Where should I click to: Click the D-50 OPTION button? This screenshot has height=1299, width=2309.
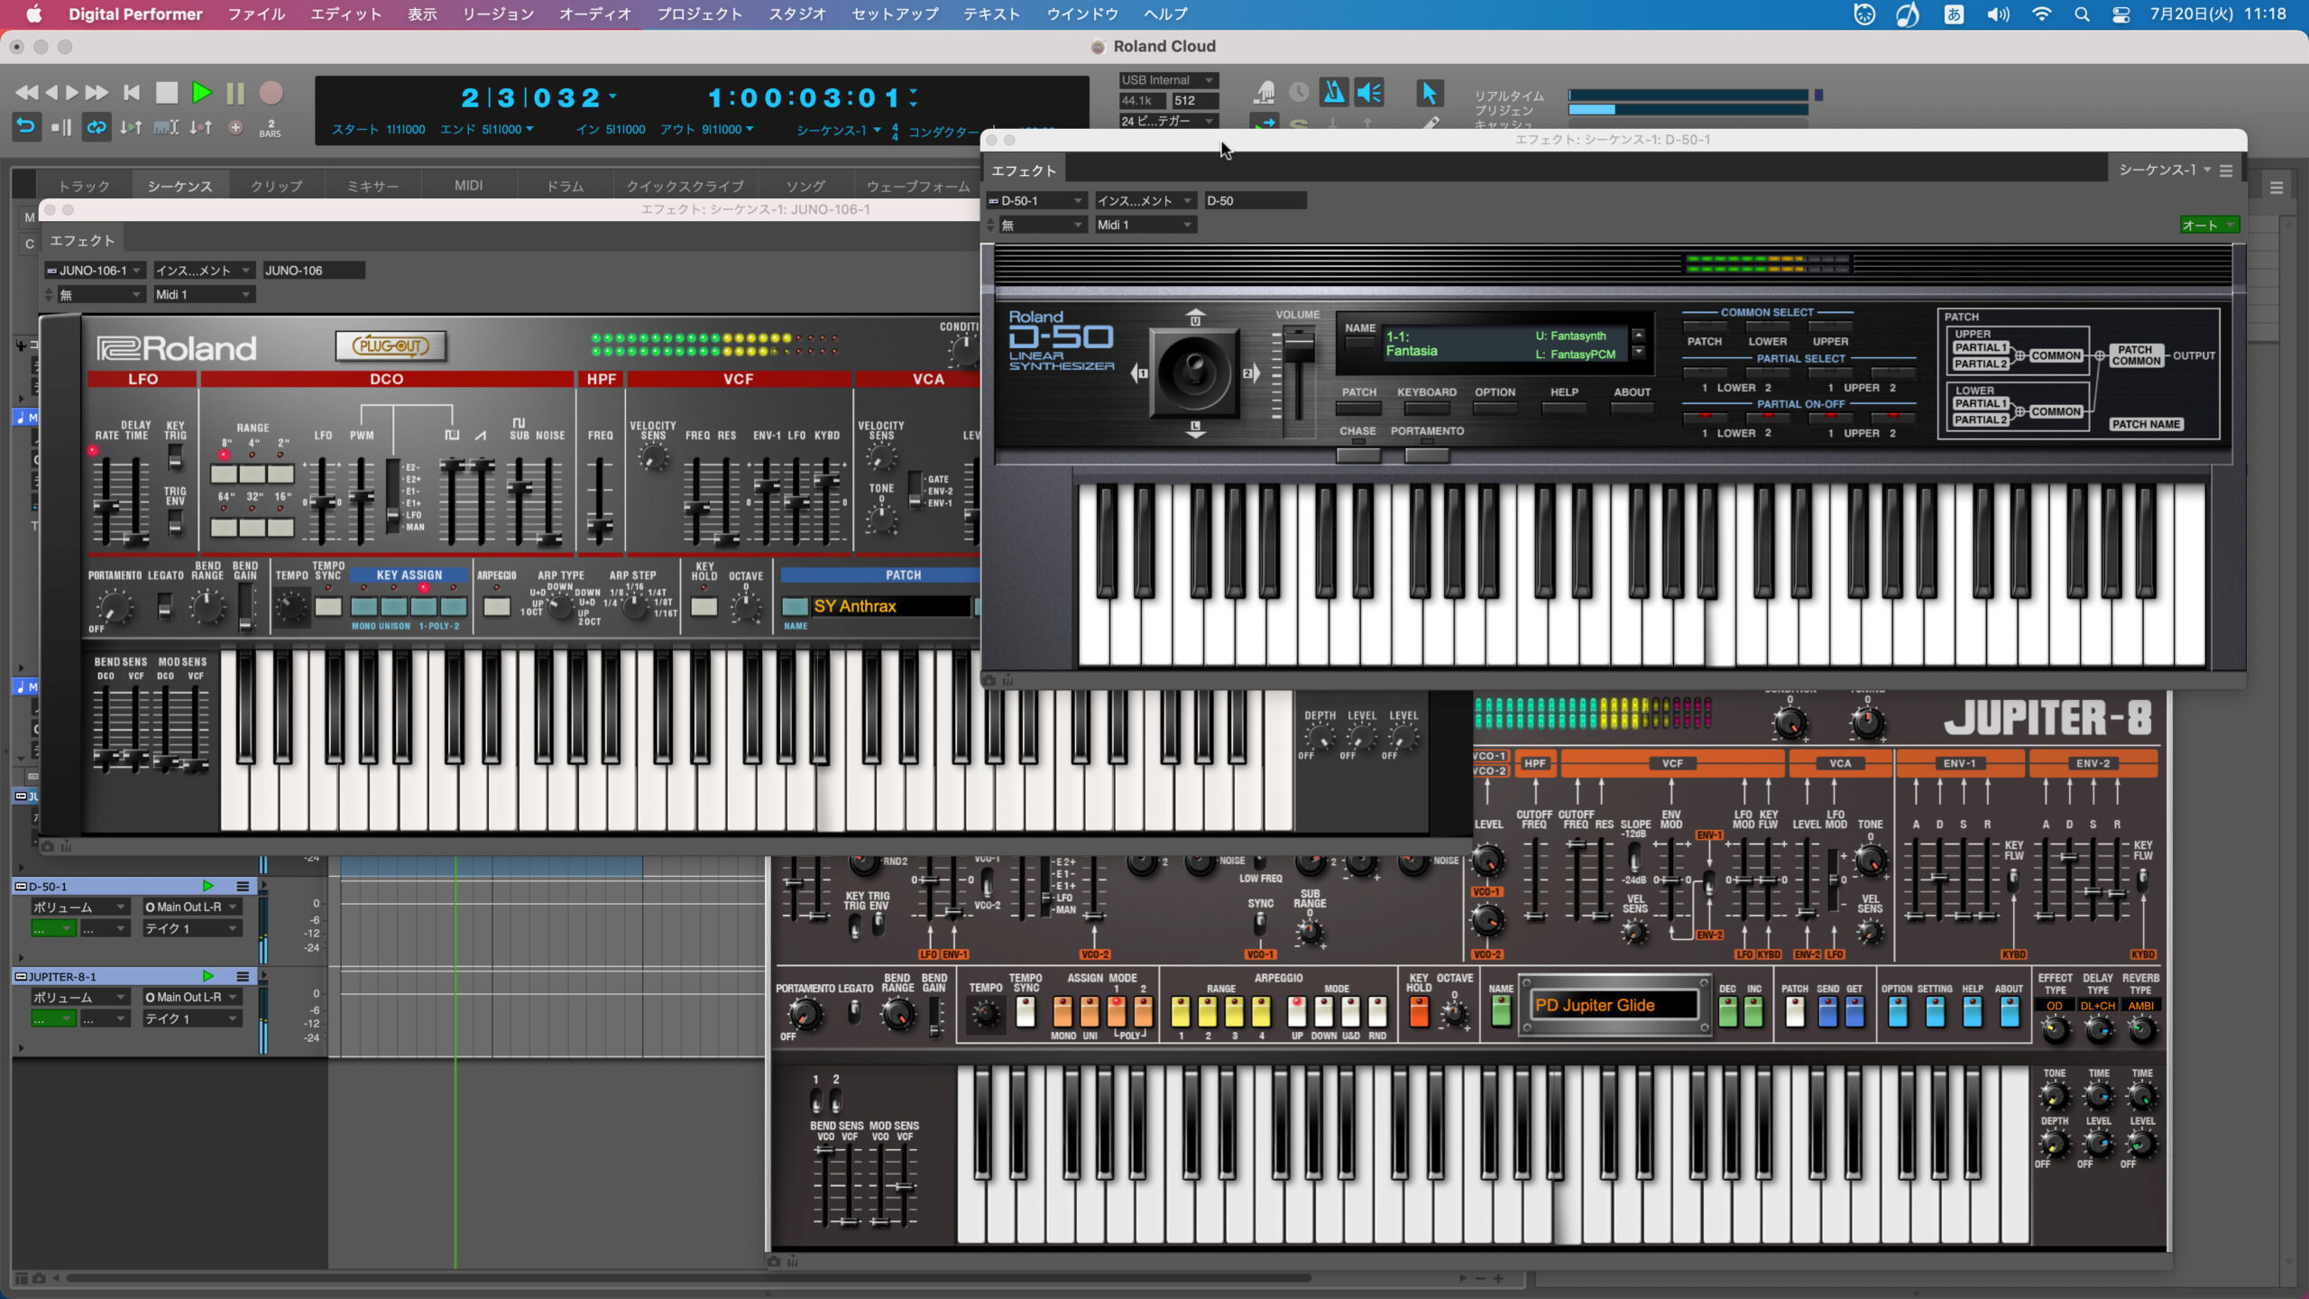coord(1495,408)
